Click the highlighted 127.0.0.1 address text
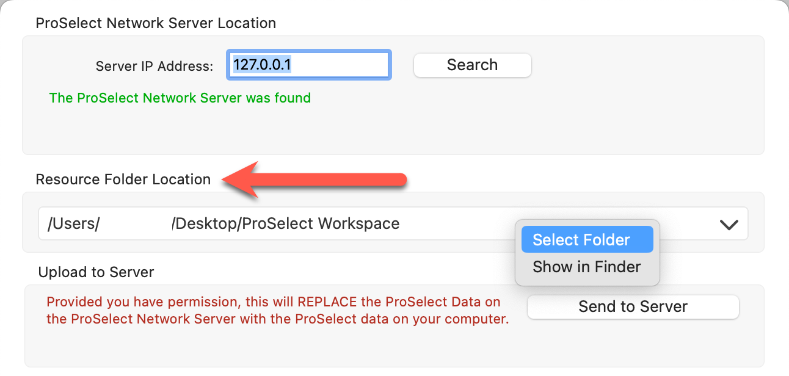This screenshot has height=376, width=789. point(262,65)
